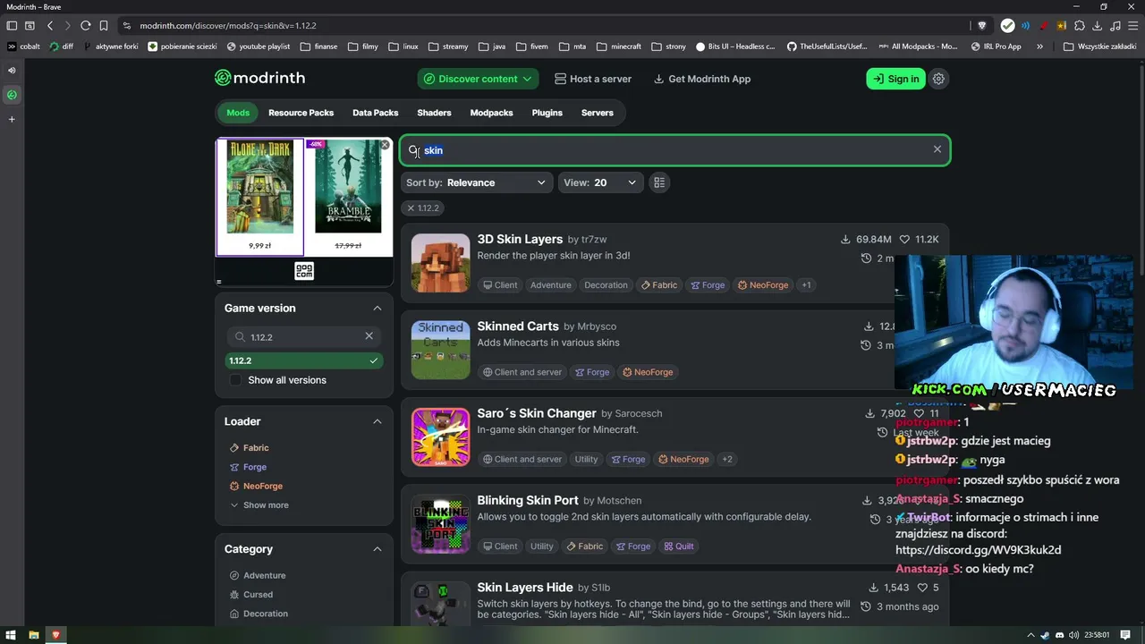The width and height of the screenshot is (1145, 644).
Task: Toggle the Decoration category filter
Action: [x=259, y=614]
